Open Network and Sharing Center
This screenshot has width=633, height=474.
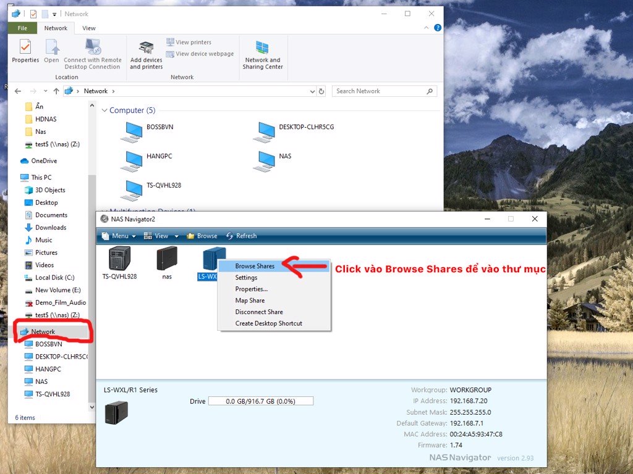[x=263, y=55]
